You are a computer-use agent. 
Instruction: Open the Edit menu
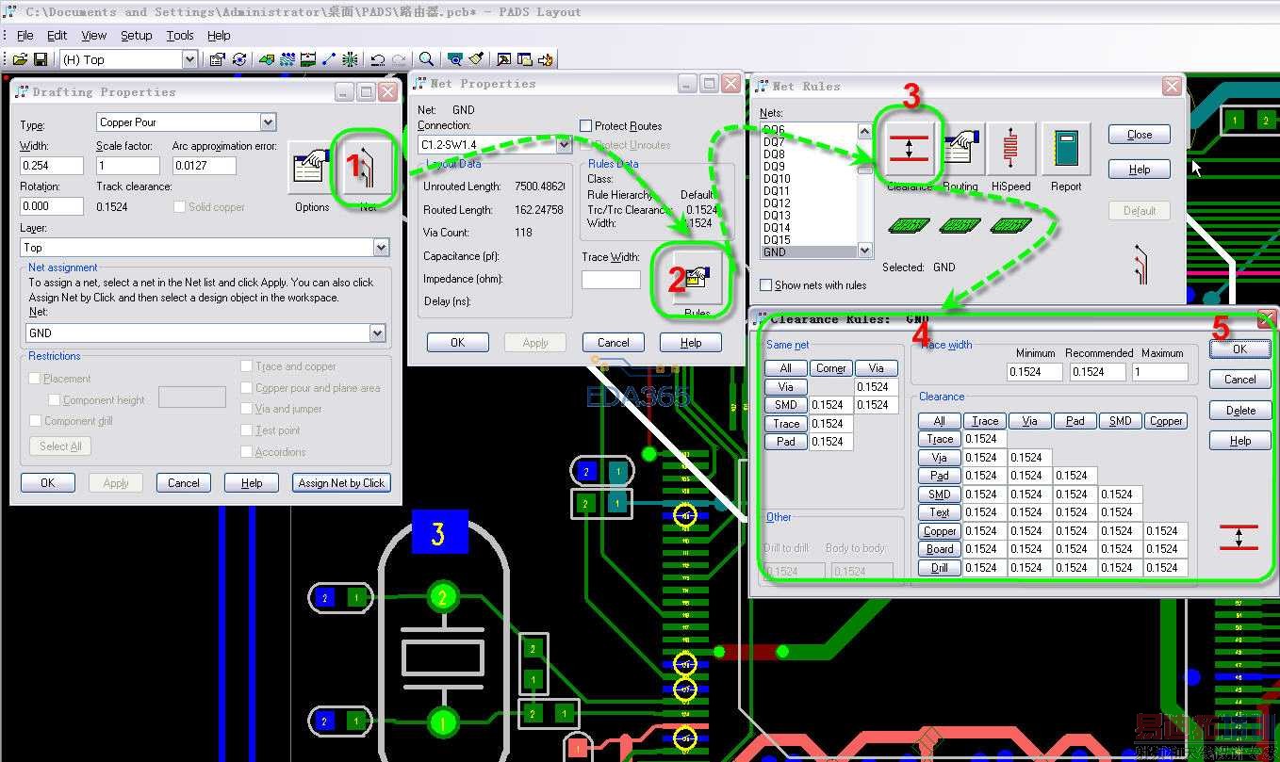57,35
